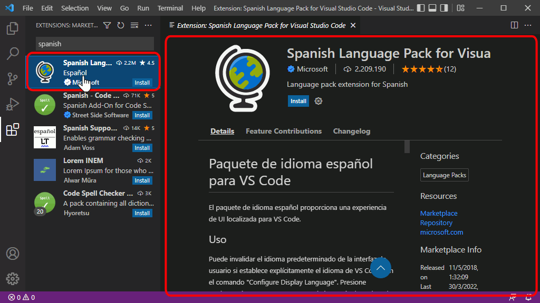Viewport: 540px width, 303px height.
Task: Click the 2.209.190 install count
Action: [365, 69]
